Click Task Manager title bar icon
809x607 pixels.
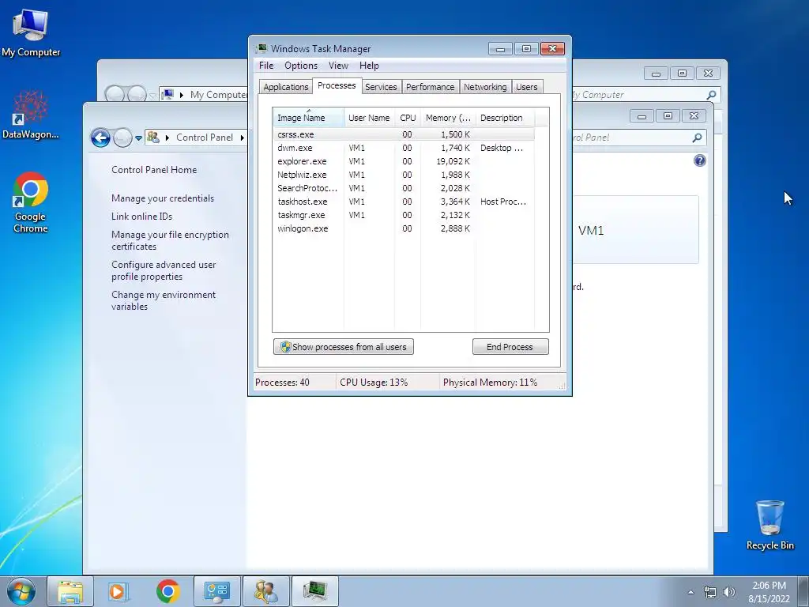pos(261,48)
